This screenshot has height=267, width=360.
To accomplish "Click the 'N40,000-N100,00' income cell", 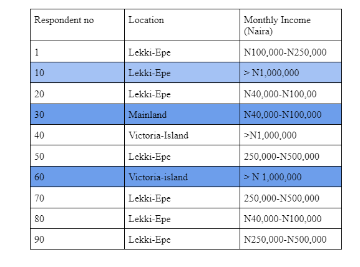I will 291,94.
